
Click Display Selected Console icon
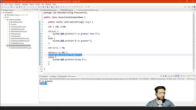click(x=184, y=76)
